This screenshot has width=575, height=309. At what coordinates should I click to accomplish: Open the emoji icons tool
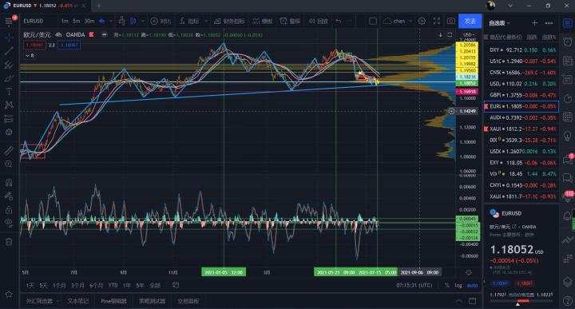[x=9, y=132]
